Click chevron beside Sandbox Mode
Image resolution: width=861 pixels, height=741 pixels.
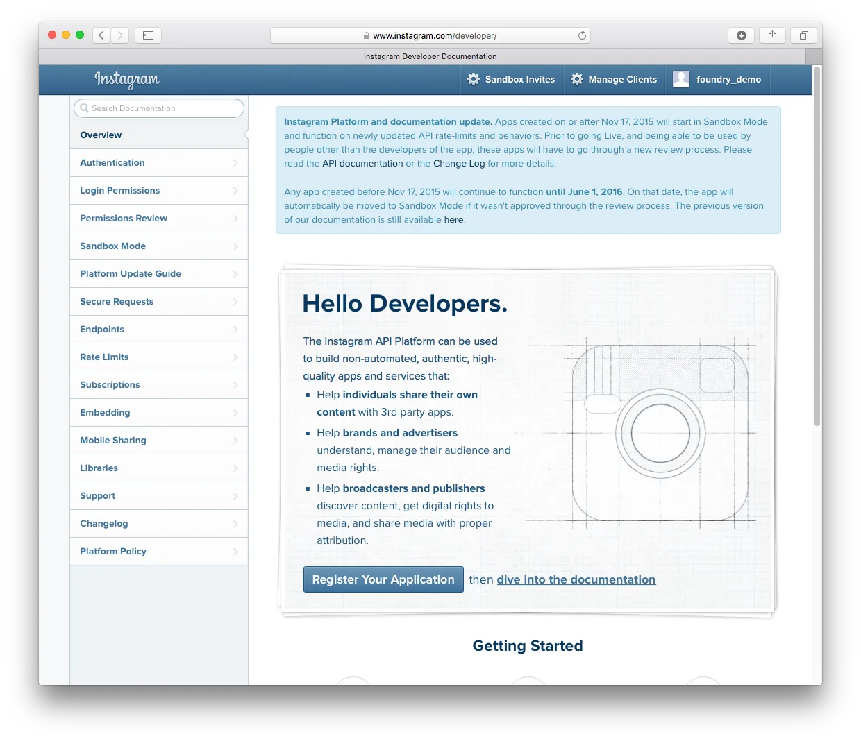coord(235,246)
